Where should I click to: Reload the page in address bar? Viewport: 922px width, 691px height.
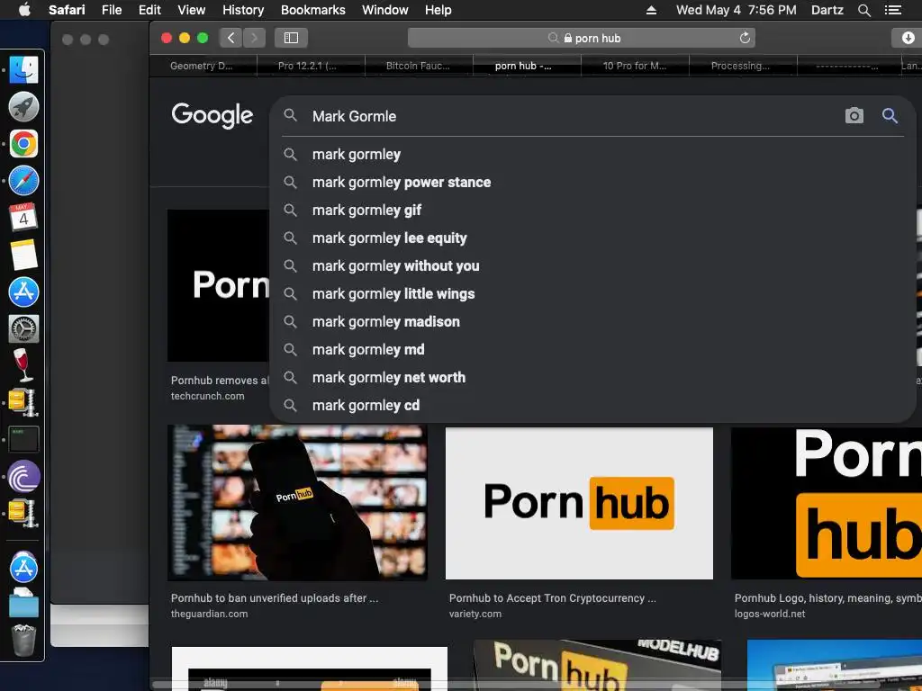(745, 38)
